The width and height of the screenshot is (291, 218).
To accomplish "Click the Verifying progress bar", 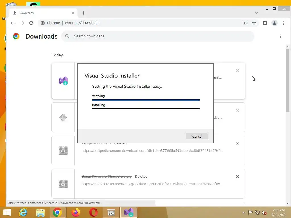I will 146,100.
